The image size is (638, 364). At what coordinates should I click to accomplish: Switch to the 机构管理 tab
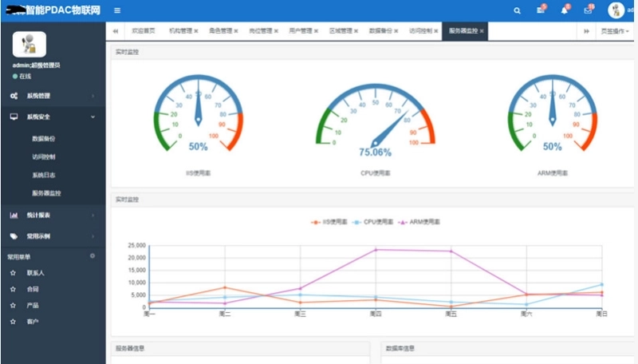coord(181,31)
